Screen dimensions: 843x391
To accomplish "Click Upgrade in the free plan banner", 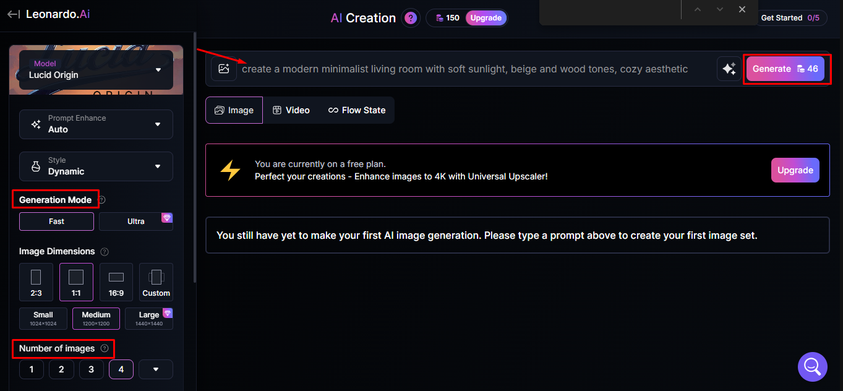I will point(795,170).
